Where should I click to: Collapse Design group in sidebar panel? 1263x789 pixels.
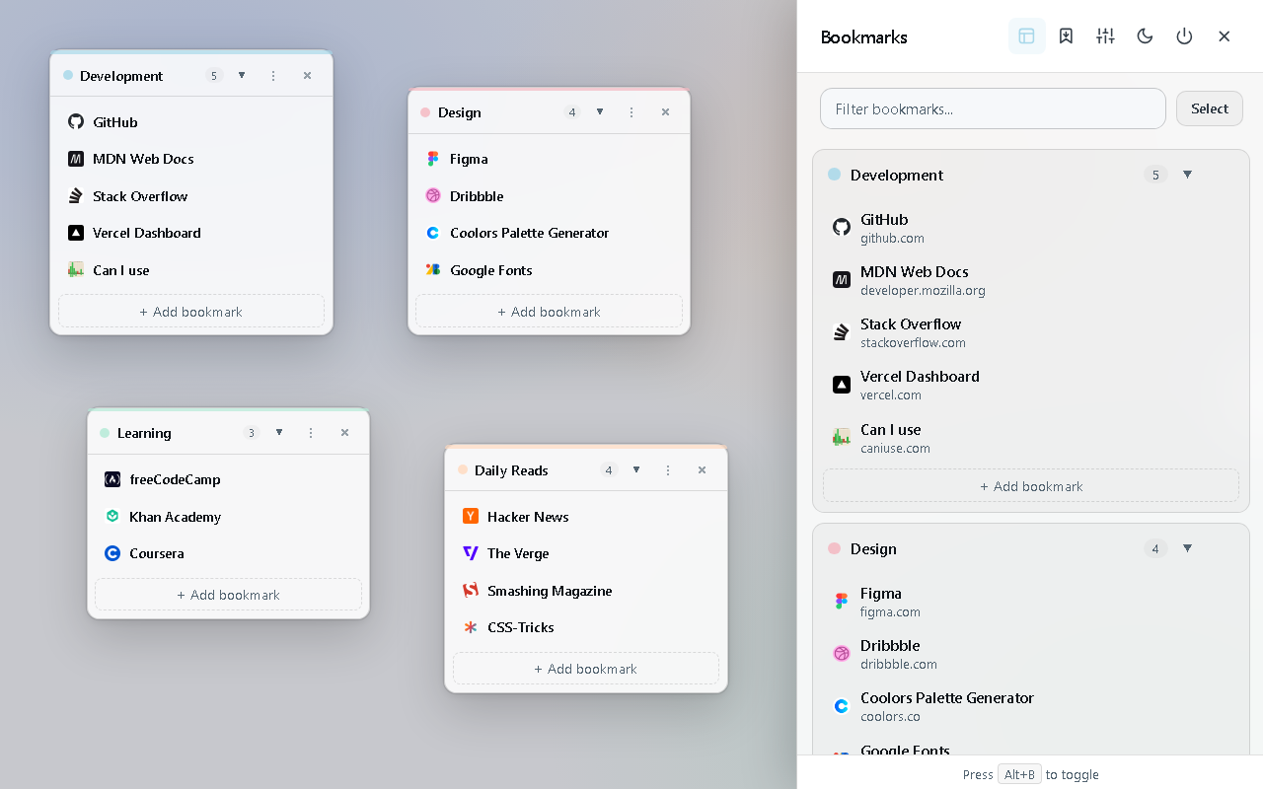(1187, 548)
